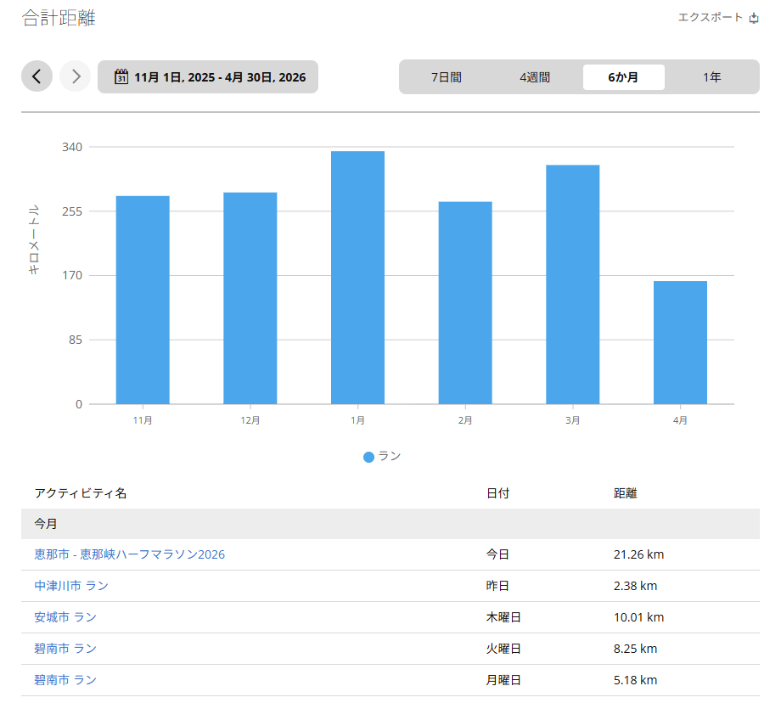Click the 距離 column header

pos(625,493)
